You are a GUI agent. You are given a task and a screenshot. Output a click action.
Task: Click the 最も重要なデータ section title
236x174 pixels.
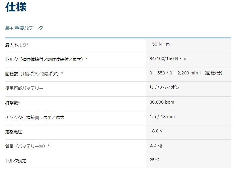(x=24, y=28)
